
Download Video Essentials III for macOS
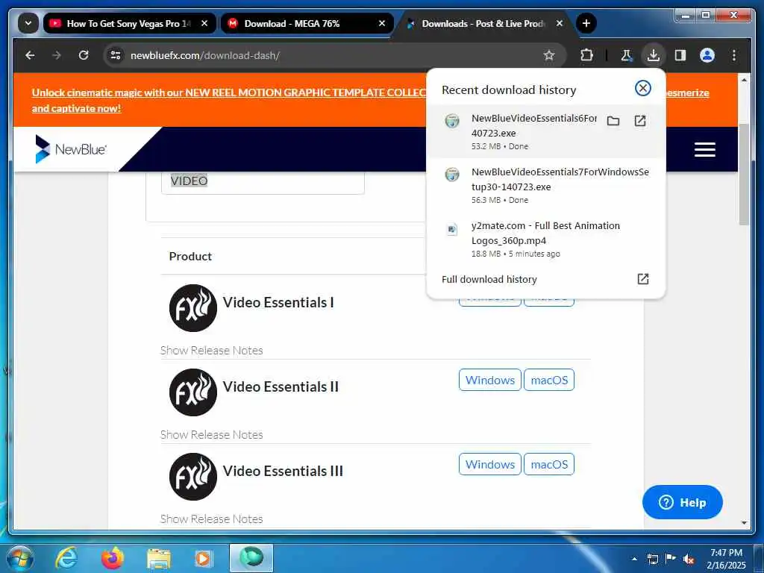point(549,464)
